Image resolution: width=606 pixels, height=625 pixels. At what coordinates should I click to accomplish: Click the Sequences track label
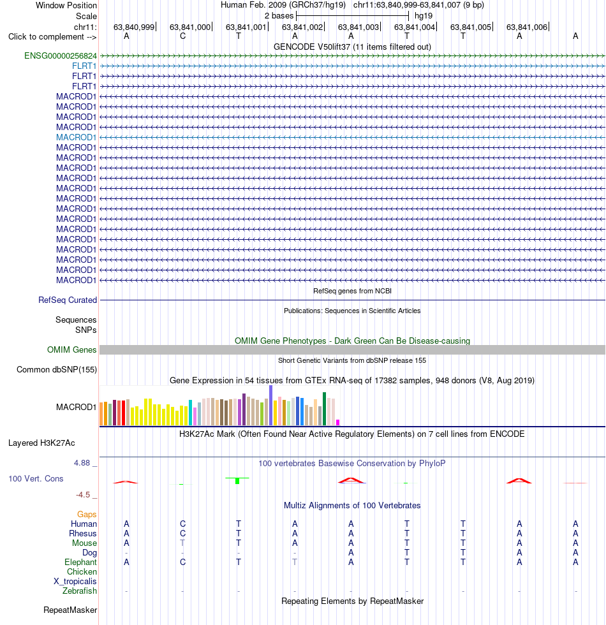coord(76,320)
